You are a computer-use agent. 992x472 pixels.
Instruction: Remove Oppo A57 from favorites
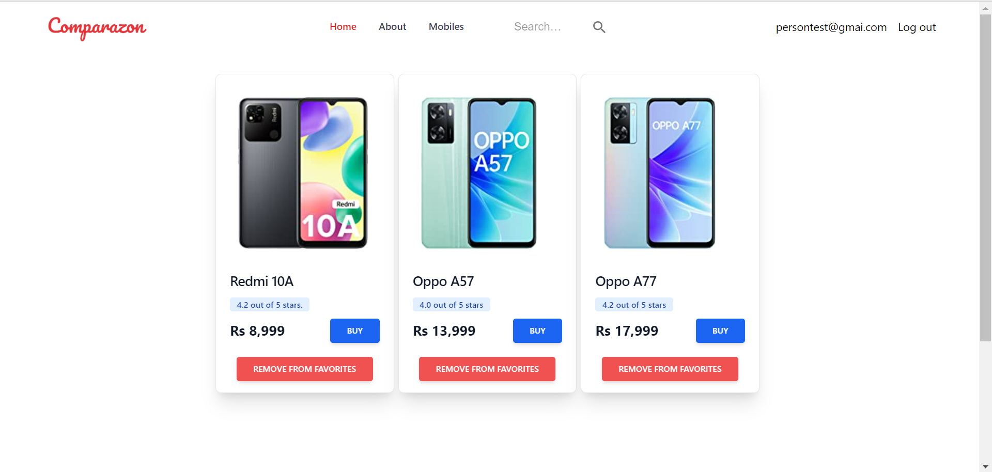click(x=487, y=369)
